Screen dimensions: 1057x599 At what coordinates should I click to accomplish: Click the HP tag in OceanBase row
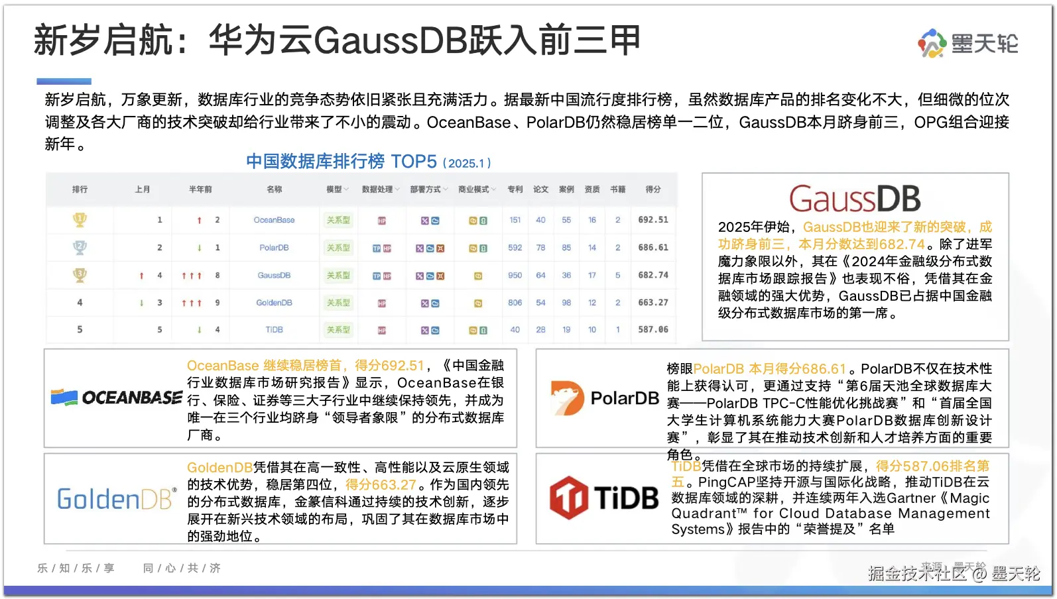382,221
